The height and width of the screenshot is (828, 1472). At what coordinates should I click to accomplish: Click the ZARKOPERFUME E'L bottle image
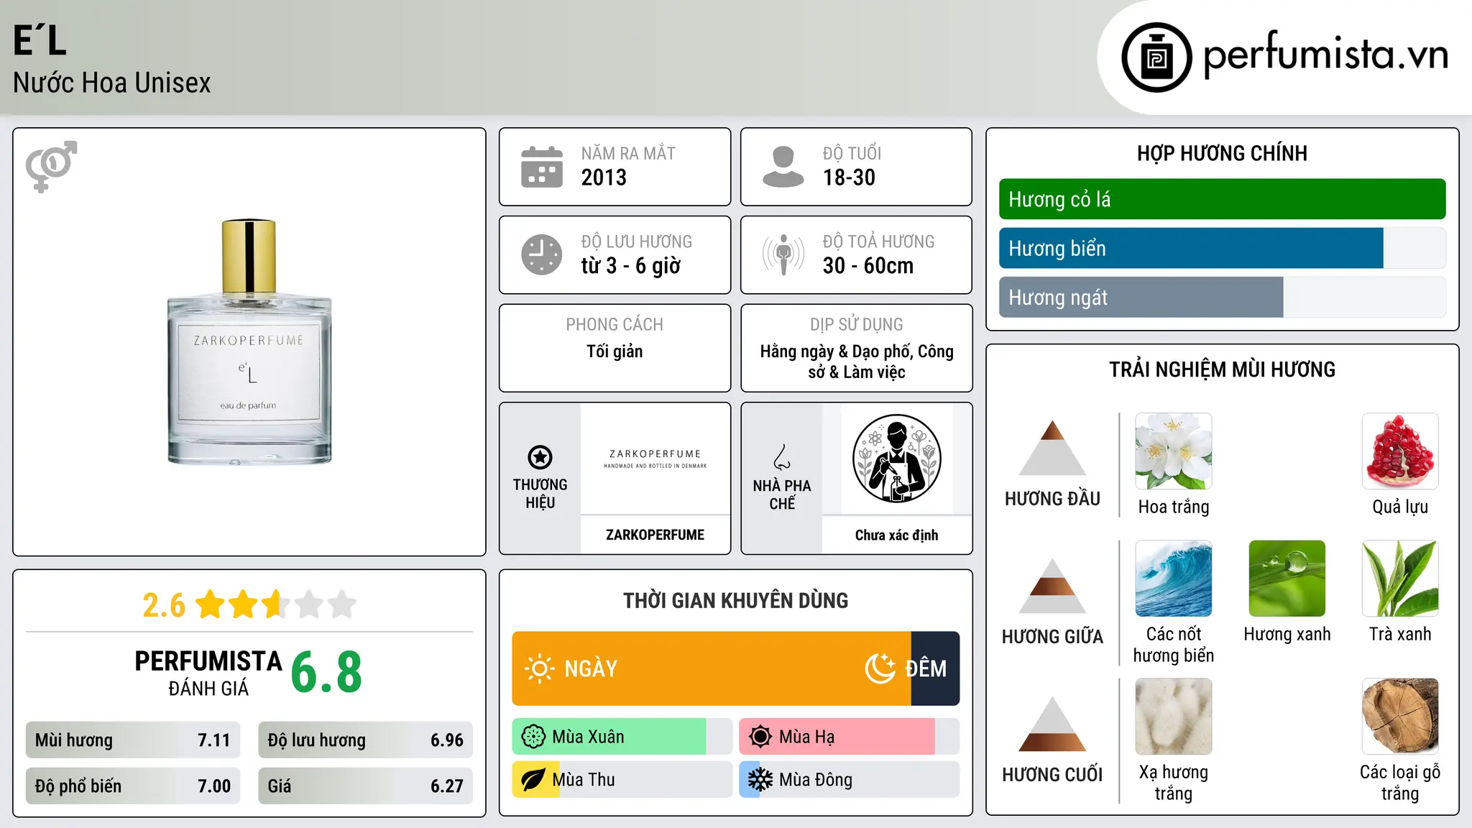249,342
